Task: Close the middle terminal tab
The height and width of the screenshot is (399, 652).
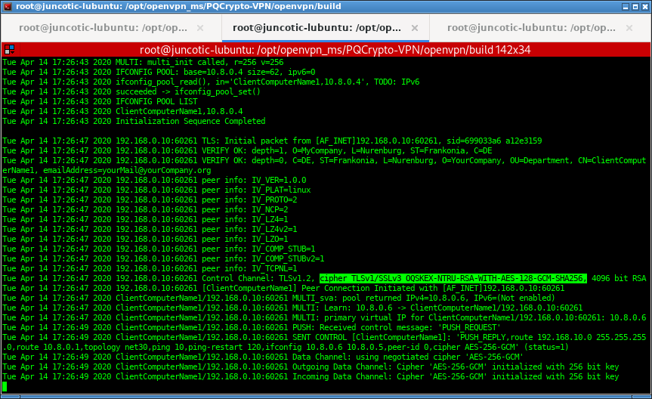Action: (415, 28)
